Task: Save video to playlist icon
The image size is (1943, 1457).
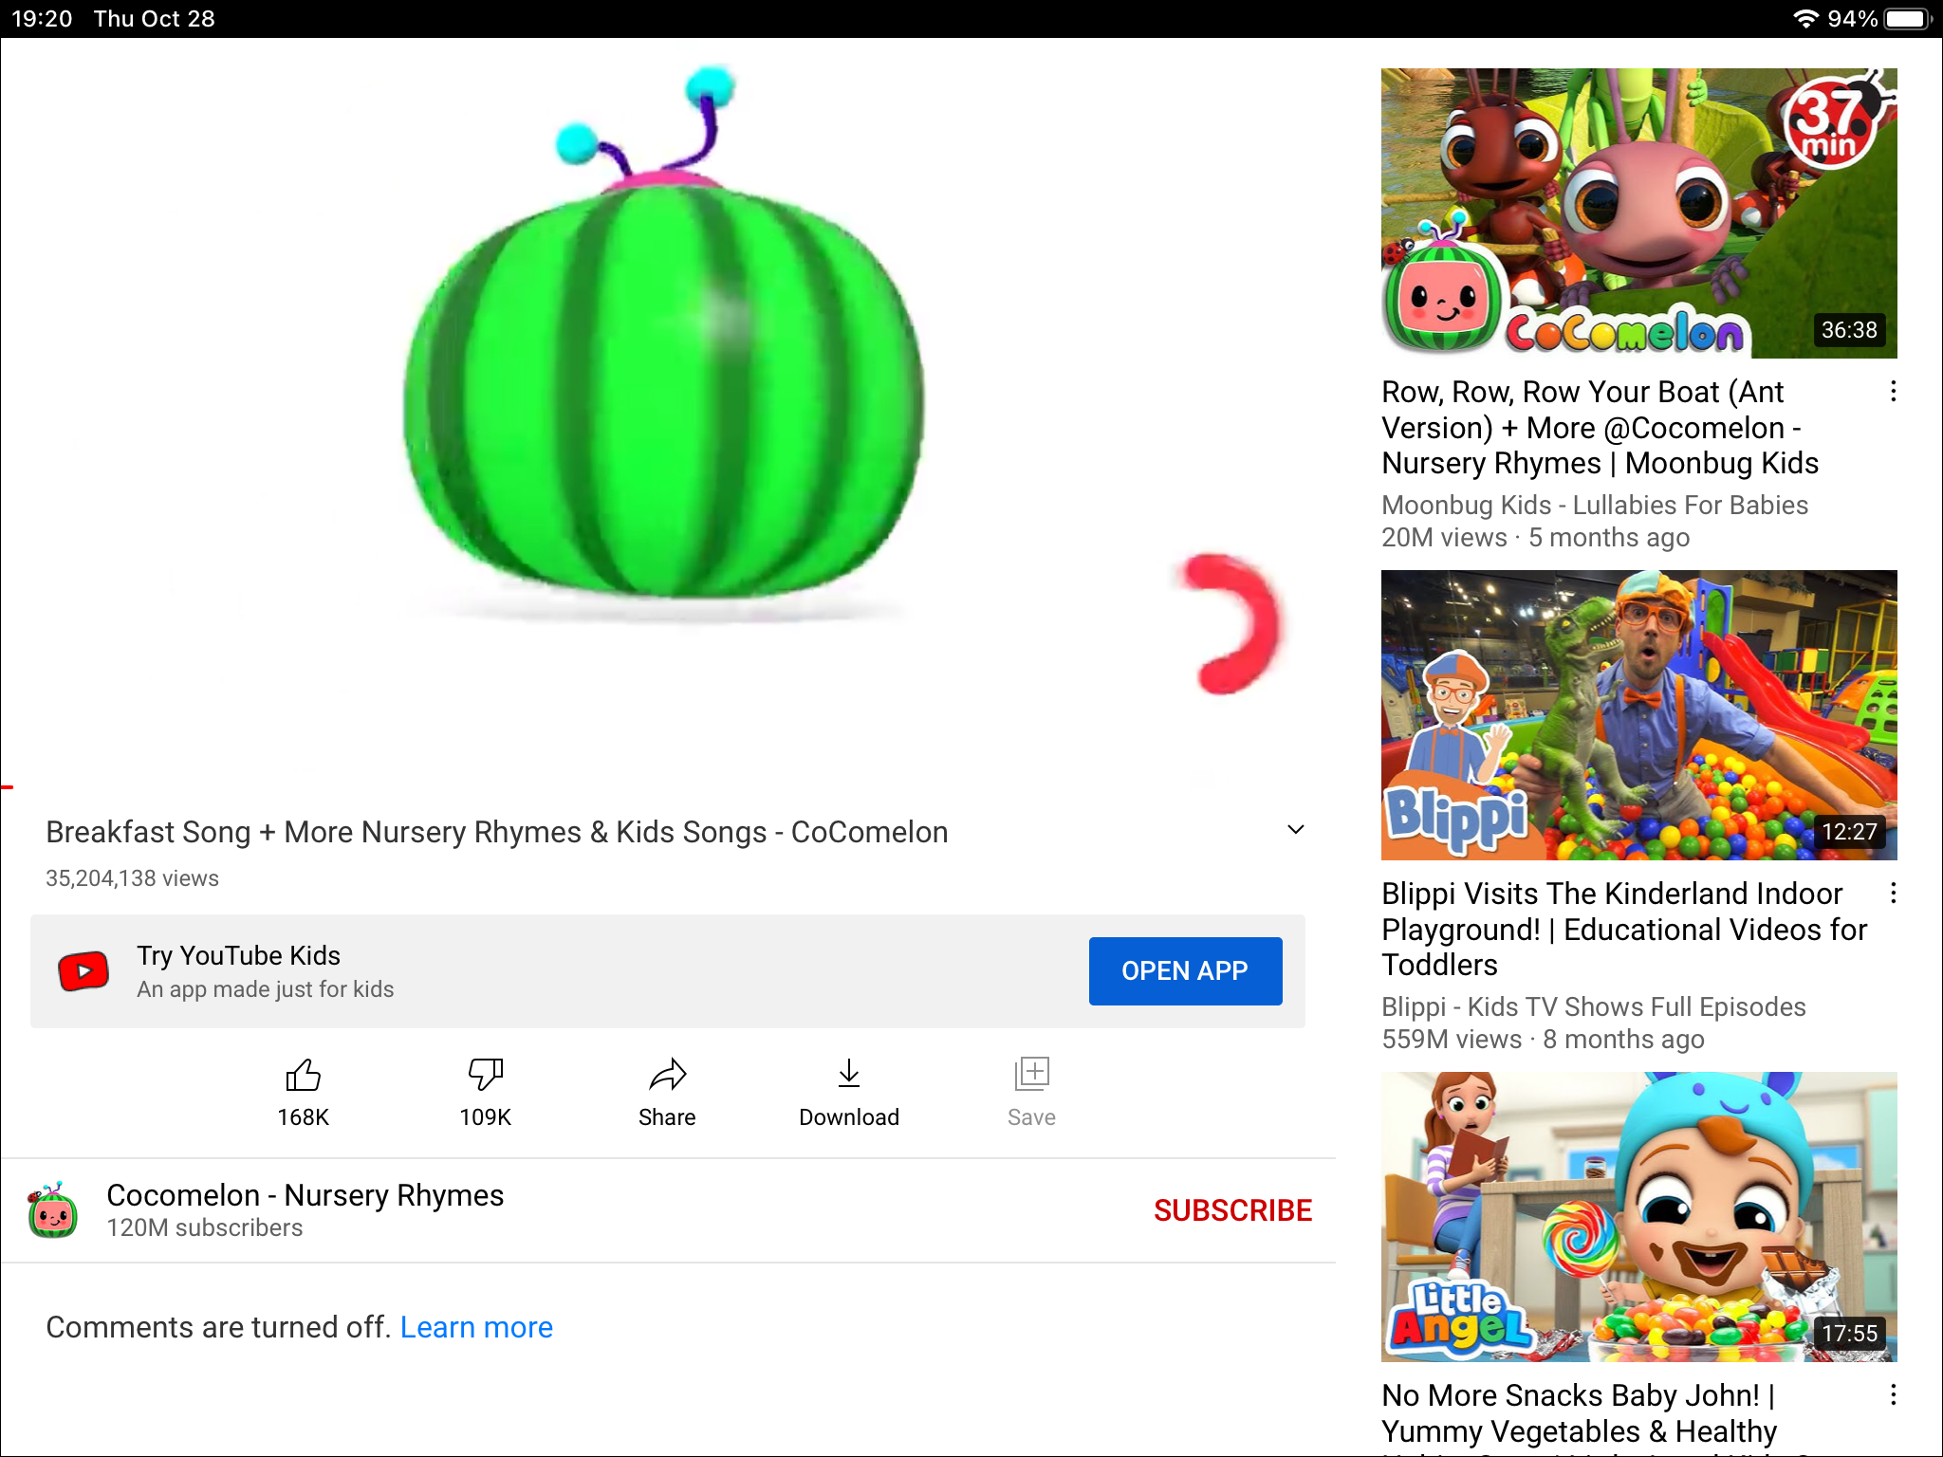Action: click(1031, 1075)
